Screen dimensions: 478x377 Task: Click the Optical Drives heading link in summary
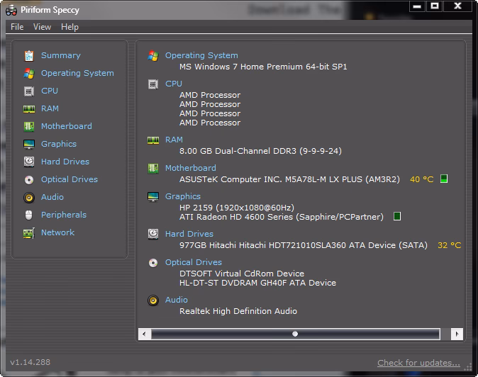pos(194,262)
